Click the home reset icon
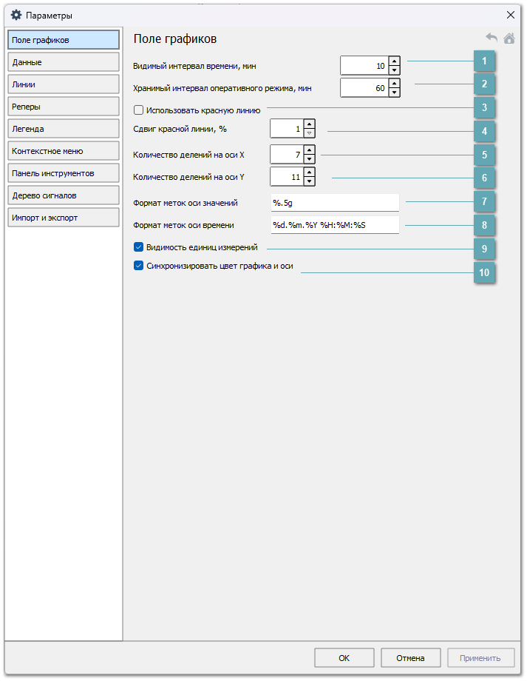 point(509,38)
